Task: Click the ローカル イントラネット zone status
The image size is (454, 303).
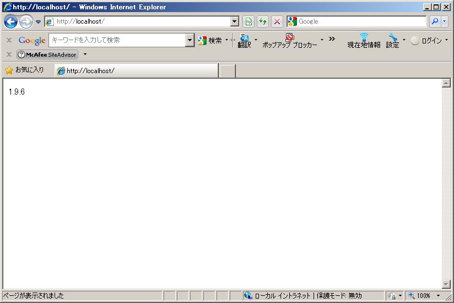Action: click(x=303, y=295)
